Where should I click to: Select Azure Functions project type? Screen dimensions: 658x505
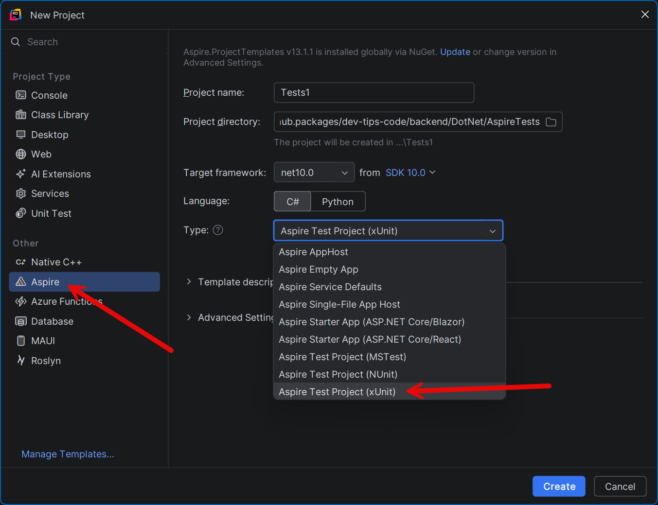click(85, 301)
